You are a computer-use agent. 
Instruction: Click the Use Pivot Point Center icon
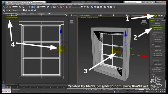click(48, 7)
